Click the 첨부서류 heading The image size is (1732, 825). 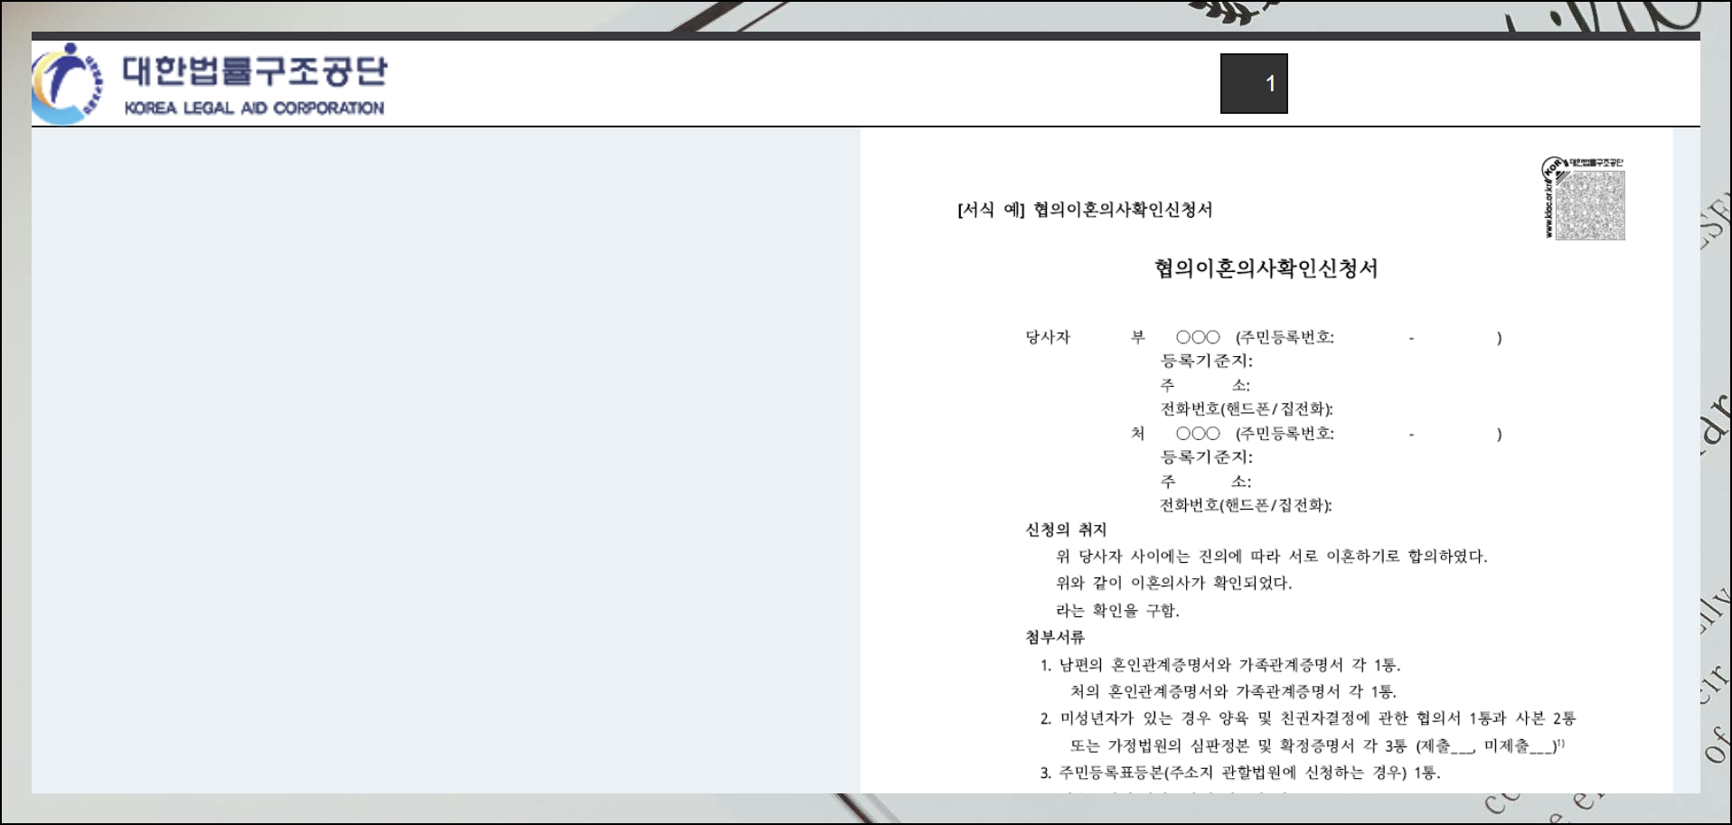(1054, 637)
